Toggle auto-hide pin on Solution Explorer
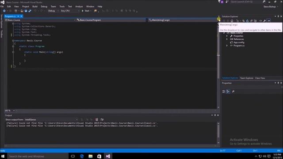Viewport: 283px width, 159px height. coord(278,16)
